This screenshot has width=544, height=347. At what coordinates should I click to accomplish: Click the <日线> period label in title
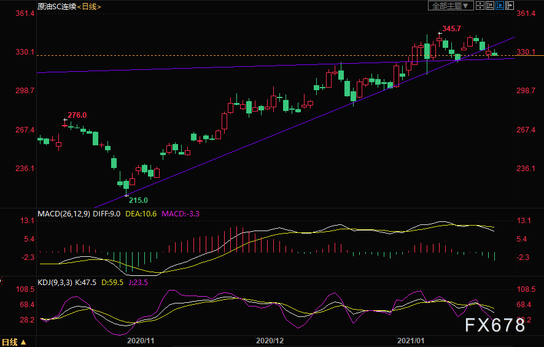[89, 6]
